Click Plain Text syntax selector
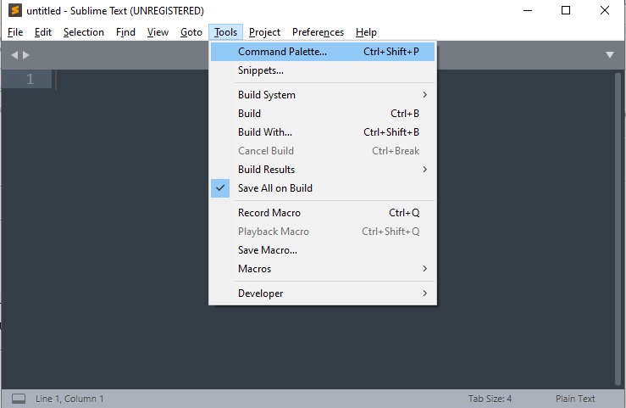 (575, 399)
